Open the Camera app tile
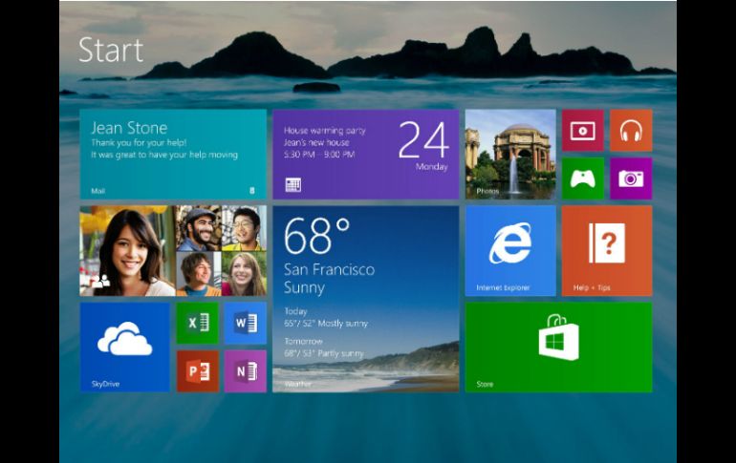This screenshot has height=463, width=736. click(630, 179)
